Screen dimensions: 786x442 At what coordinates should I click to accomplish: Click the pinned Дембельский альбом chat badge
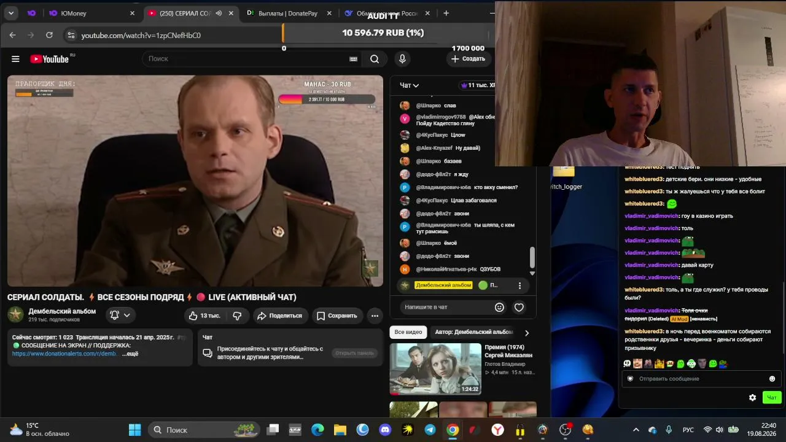tap(443, 285)
